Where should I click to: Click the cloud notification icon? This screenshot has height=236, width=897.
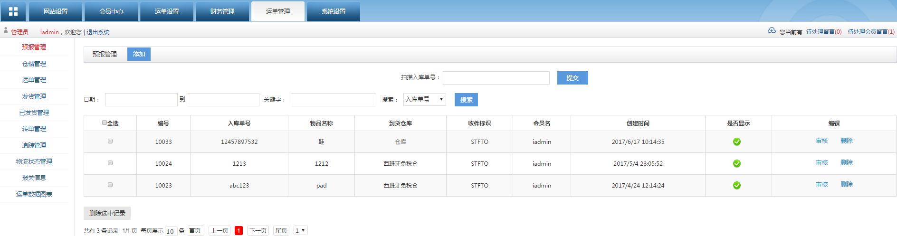[772, 31]
